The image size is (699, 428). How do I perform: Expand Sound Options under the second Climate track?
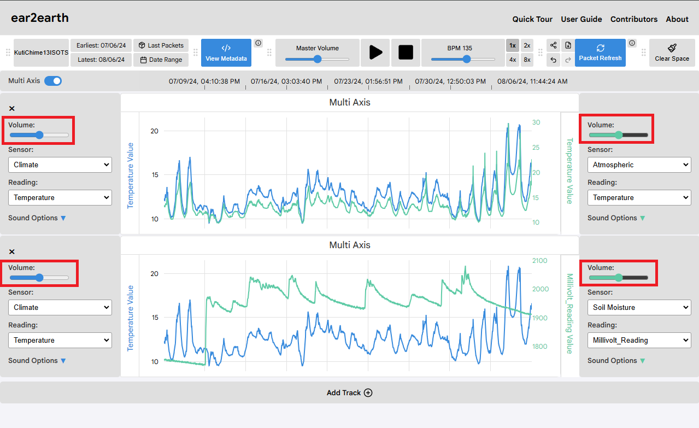click(37, 360)
